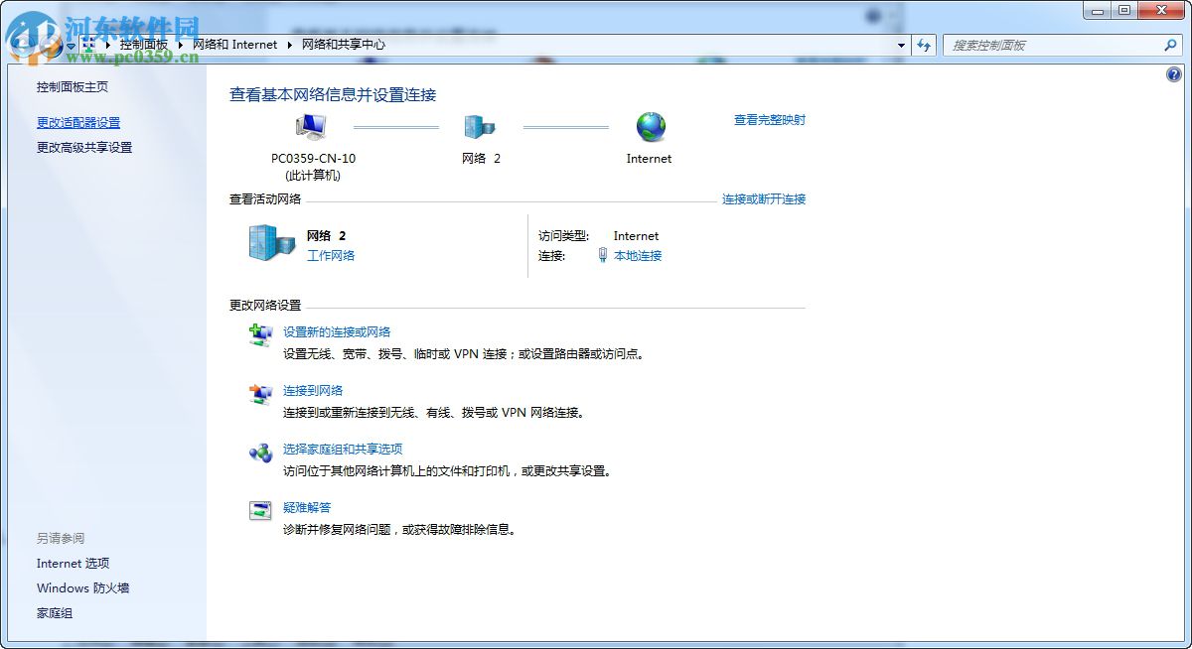Click the back navigation arrow
The height and width of the screenshot is (649, 1192).
[x=20, y=45]
